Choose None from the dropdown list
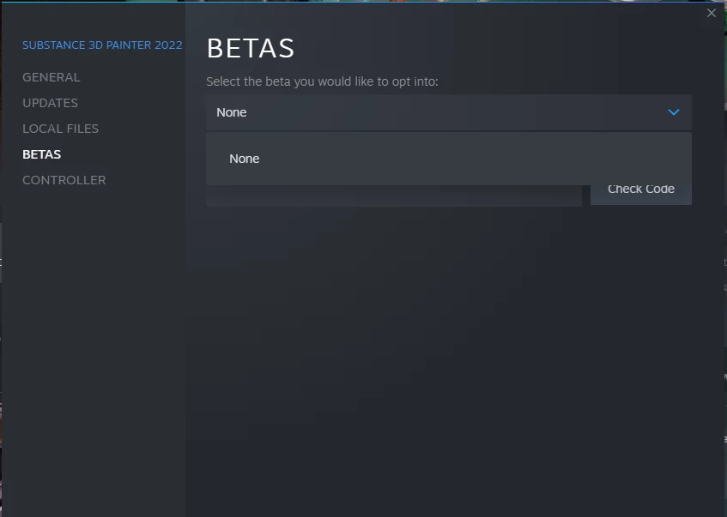 pyautogui.click(x=448, y=159)
